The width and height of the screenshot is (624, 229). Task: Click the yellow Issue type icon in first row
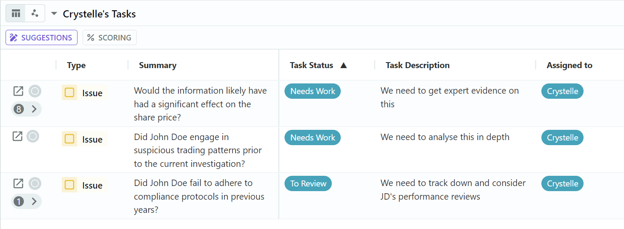click(x=69, y=92)
